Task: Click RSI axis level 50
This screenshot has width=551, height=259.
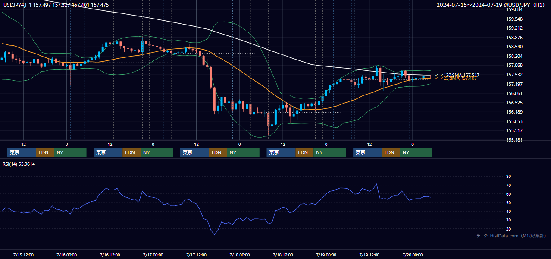Action: [x=508, y=202]
